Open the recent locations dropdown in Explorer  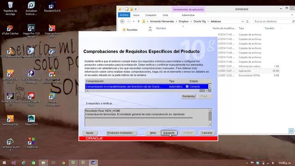click(134, 22)
